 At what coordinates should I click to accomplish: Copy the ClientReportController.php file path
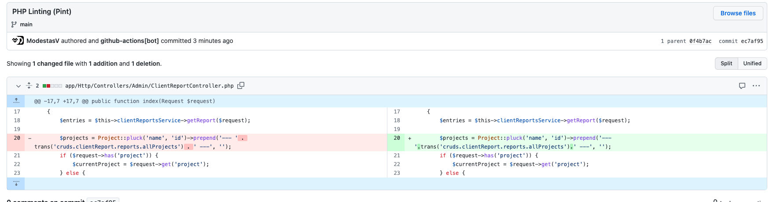tap(241, 85)
